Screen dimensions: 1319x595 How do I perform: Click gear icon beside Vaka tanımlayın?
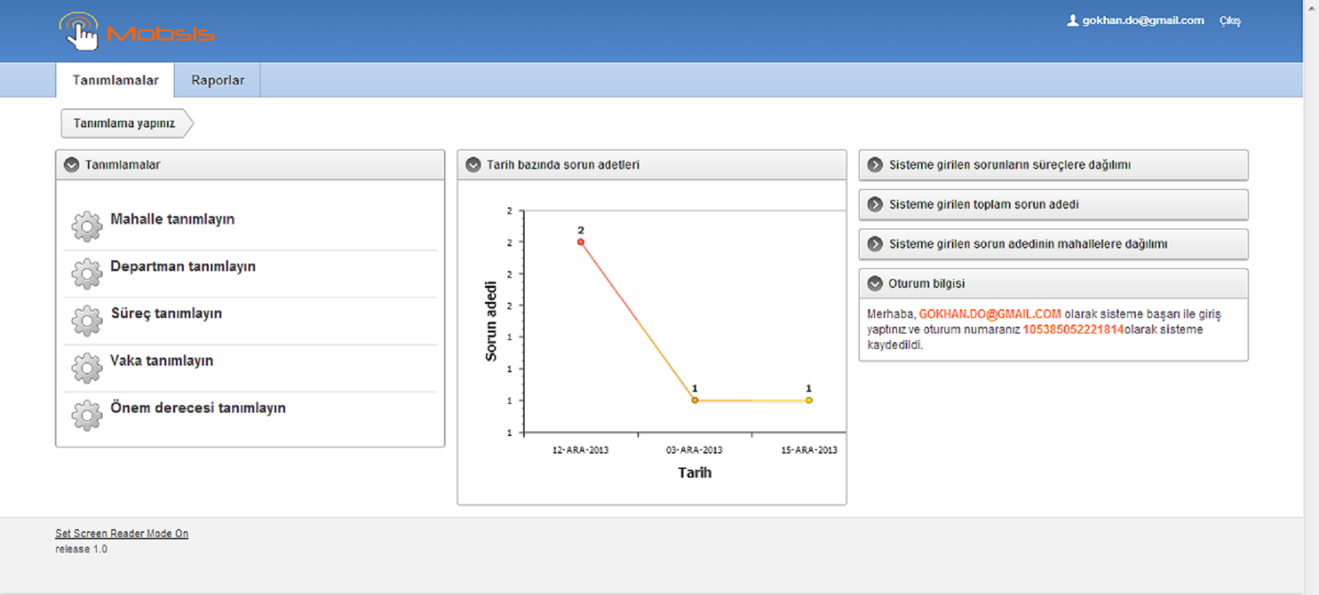(x=86, y=368)
